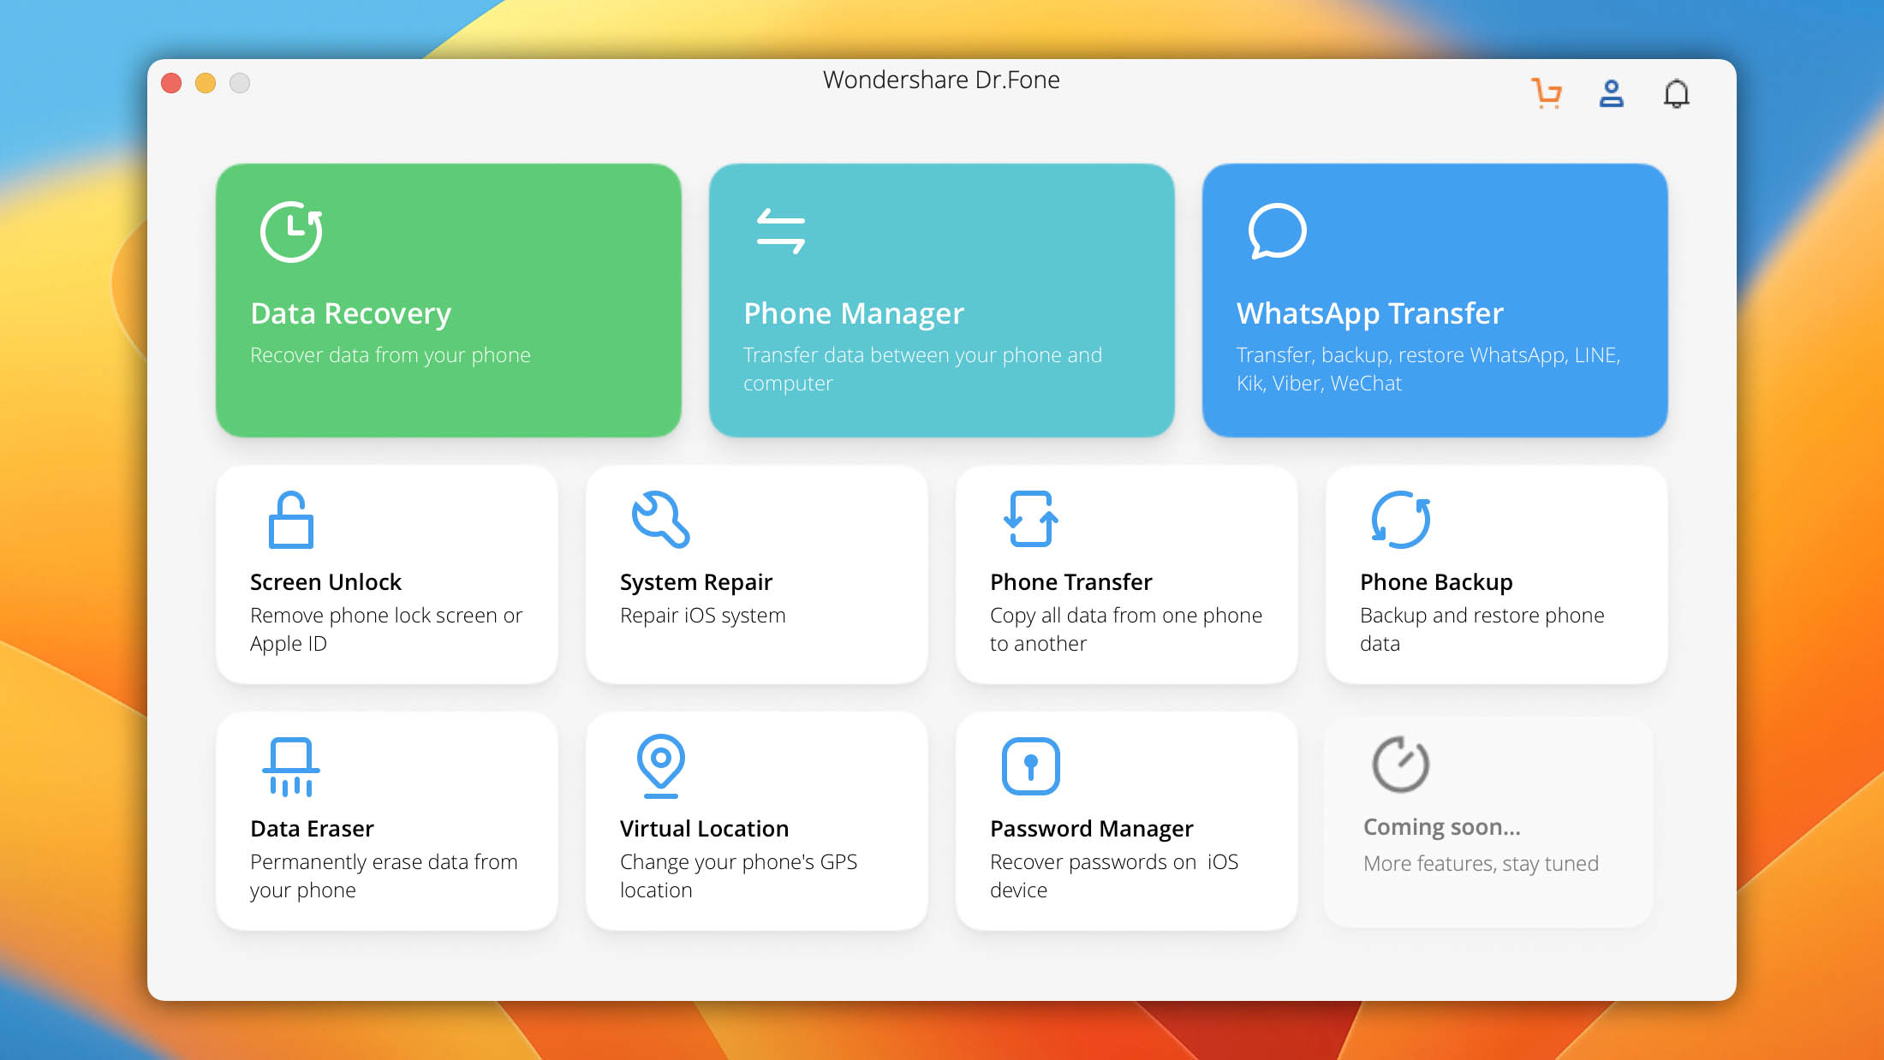Click the Data Eraser shredder icon
This screenshot has width=1884, height=1060.
(x=291, y=766)
